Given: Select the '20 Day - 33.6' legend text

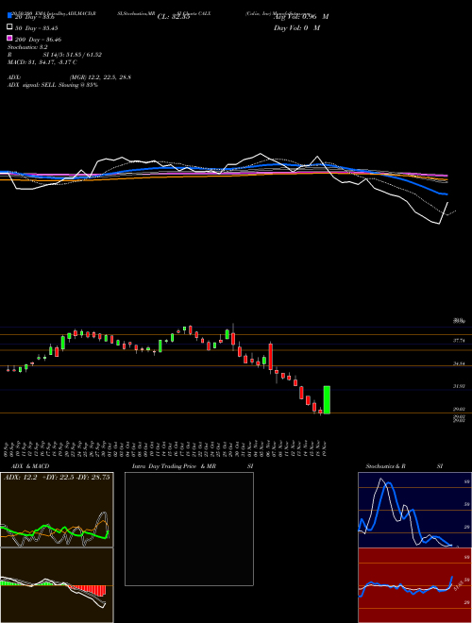Looking at the screenshot, I should [x=35, y=17].
